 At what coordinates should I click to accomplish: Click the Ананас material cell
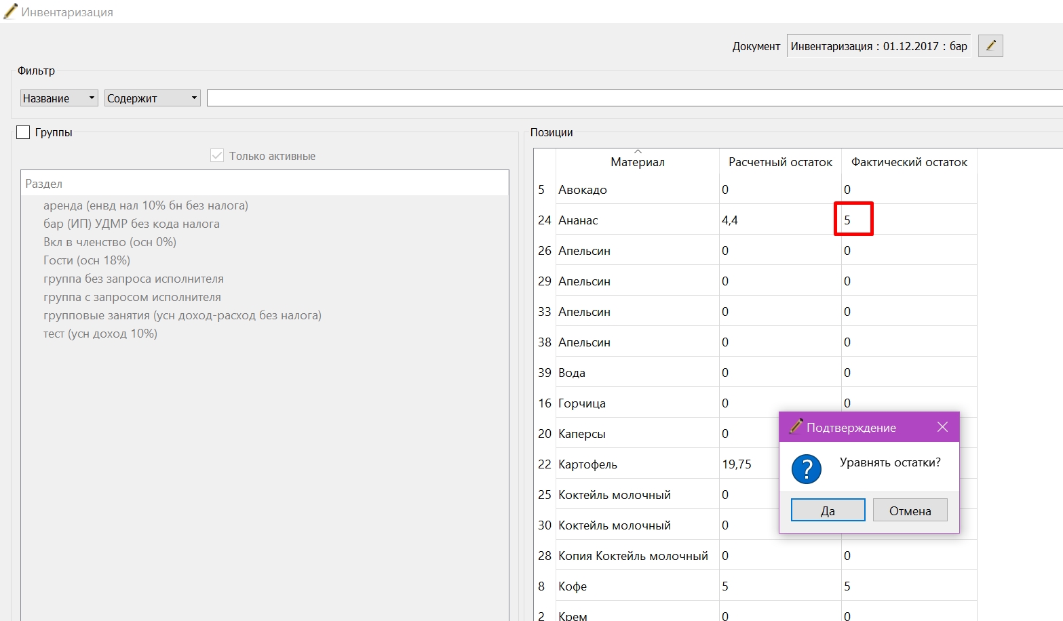(x=637, y=220)
